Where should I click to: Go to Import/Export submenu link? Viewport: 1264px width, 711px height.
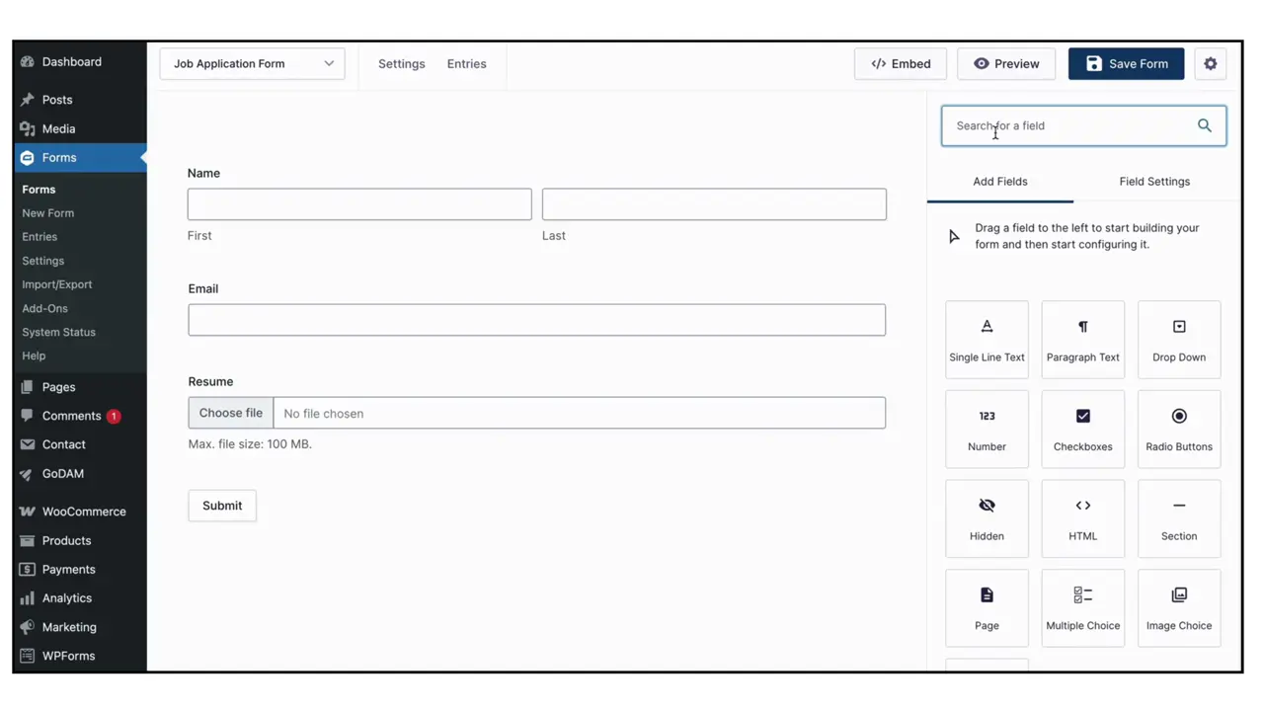coord(57,284)
